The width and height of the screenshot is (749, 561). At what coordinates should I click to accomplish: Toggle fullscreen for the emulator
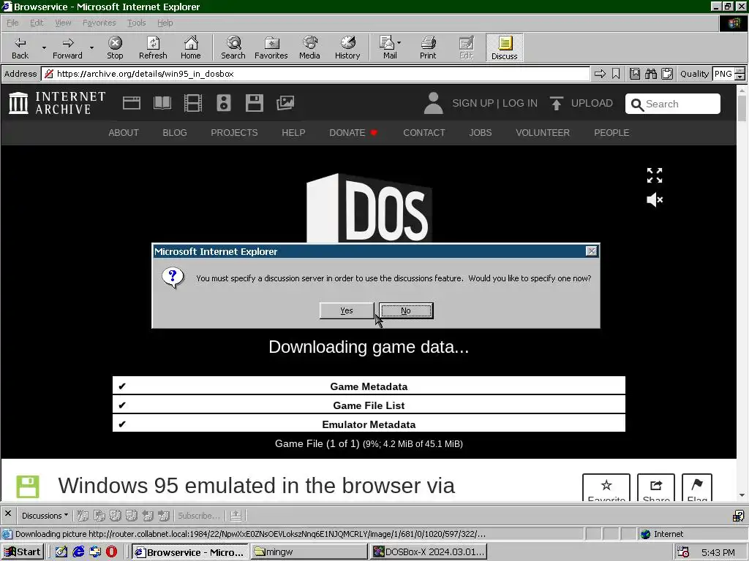[655, 175]
